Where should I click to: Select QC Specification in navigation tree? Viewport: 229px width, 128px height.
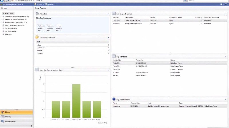pos(11,28)
